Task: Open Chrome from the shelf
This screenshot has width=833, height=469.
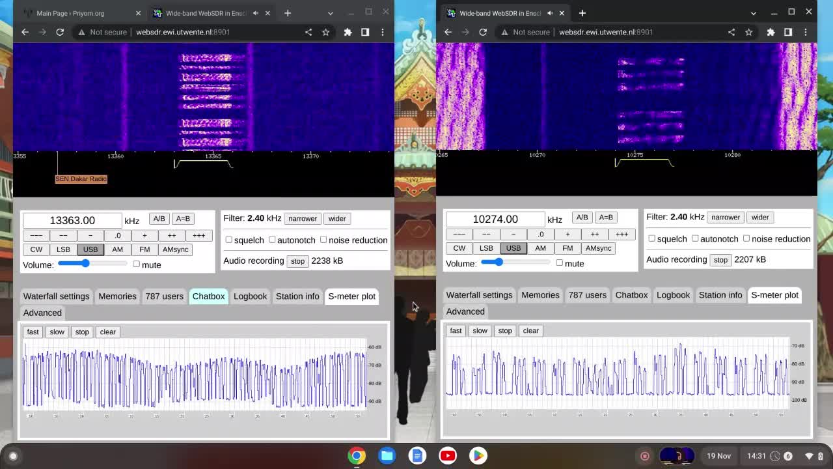Action: click(x=357, y=455)
